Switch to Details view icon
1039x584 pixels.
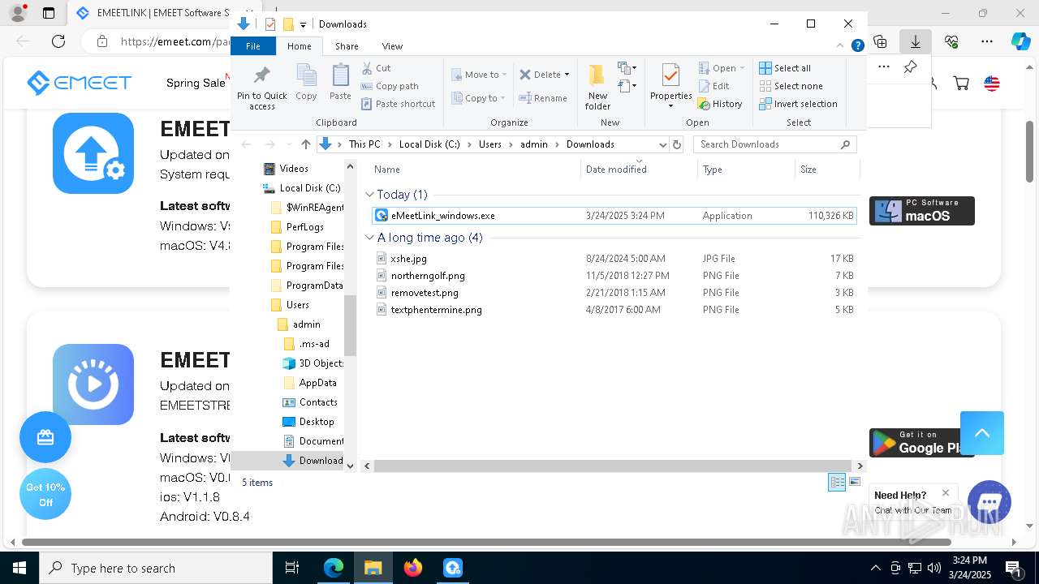pos(837,483)
